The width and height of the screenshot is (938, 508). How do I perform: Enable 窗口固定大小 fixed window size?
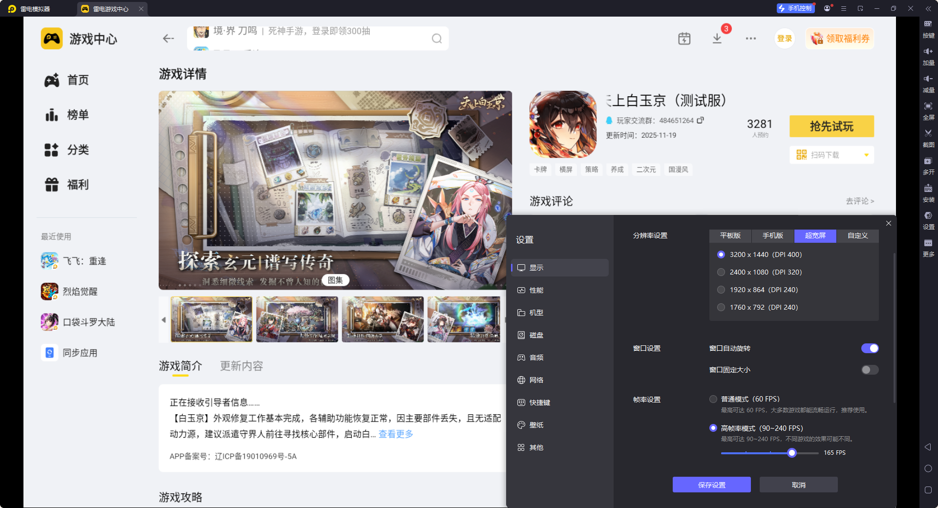[x=869, y=370]
